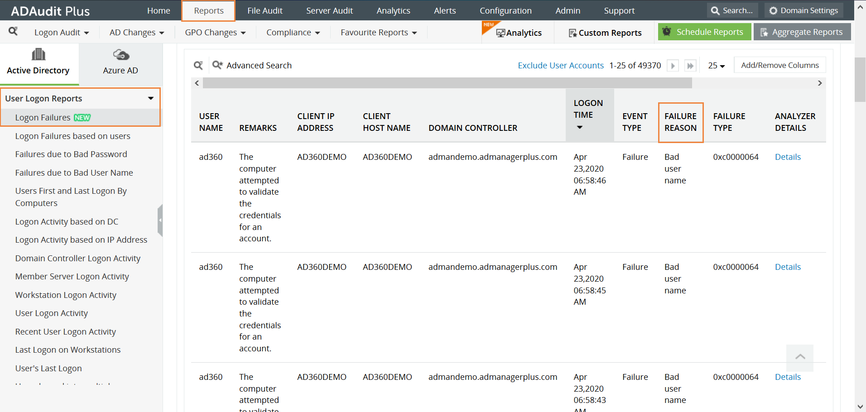Open the Configuration tab

505,10
